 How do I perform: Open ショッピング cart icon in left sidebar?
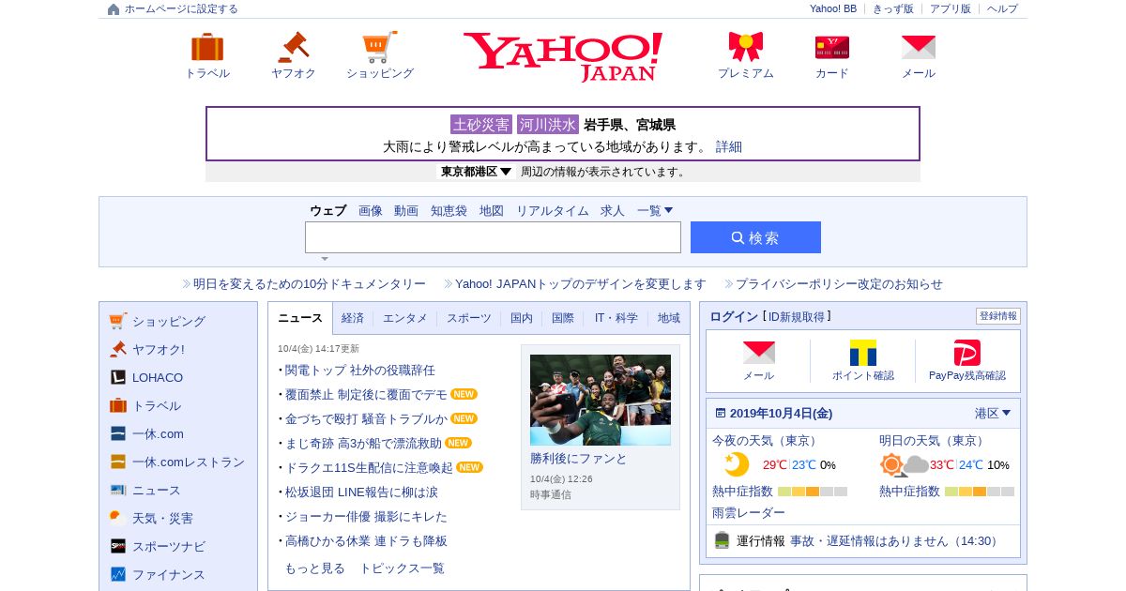[117, 321]
